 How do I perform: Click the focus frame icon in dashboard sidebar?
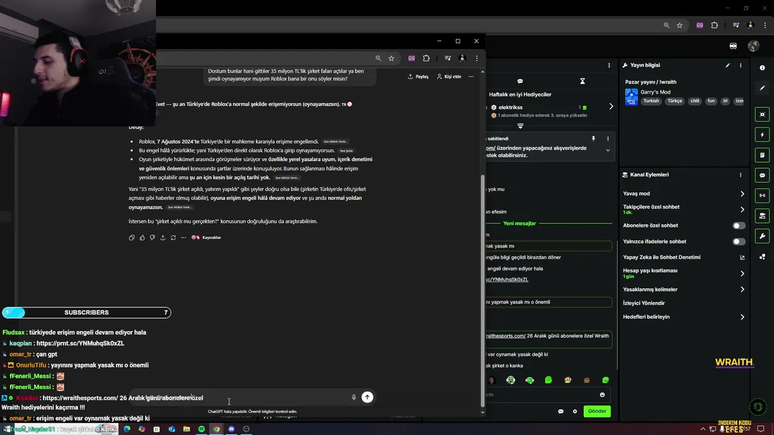coord(762,114)
